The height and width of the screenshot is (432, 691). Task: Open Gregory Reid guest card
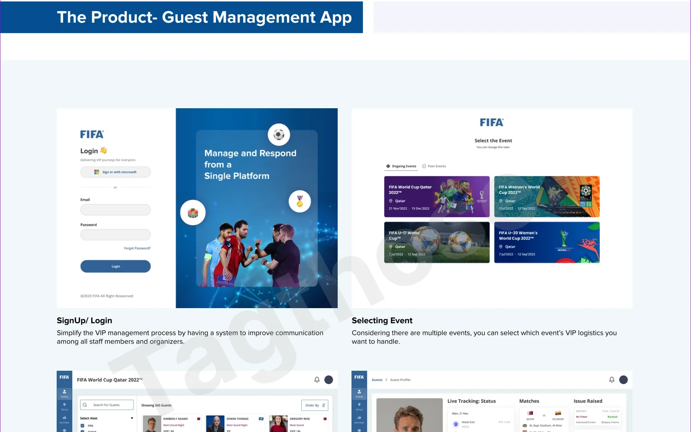tap(299, 424)
